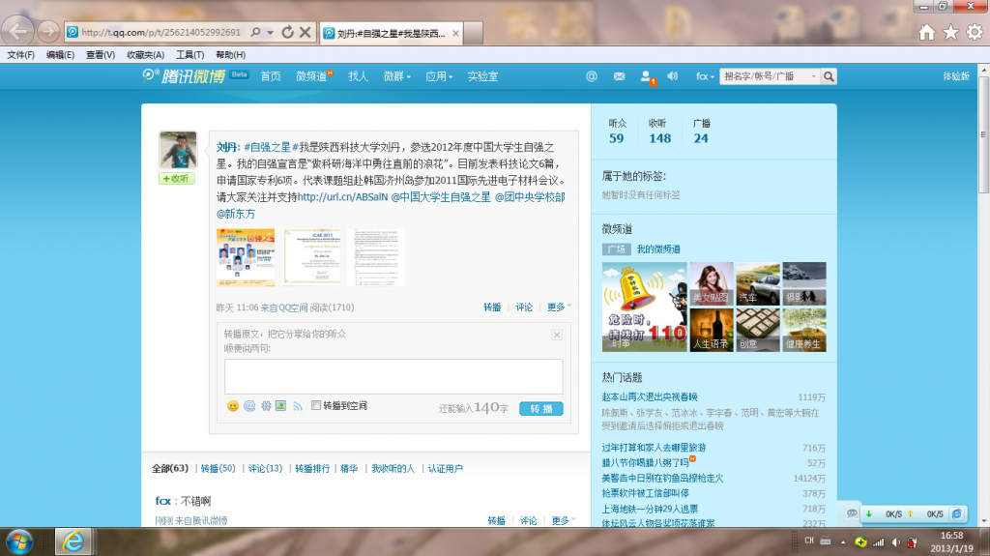This screenshot has height=556, width=990.
Task: Open the 收藏夹(A) menu
Action: (x=145, y=55)
